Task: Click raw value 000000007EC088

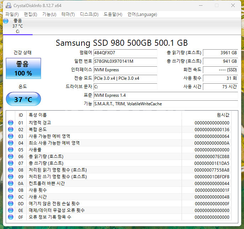Action: click(212, 156)
